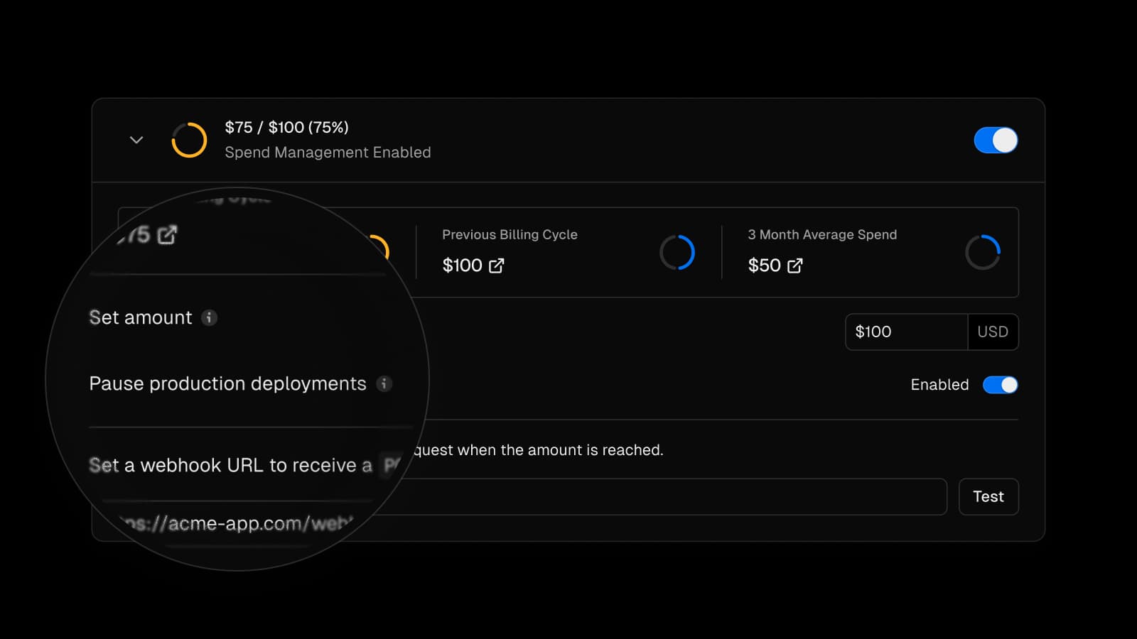Image resolution: width=1137 pixels, height=639 pixels.
Task: Focus the $100 spend amount input field
Action: [905, 332]
